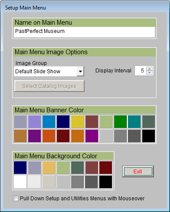170x212 pixels.
Task: Set background color to black swatch
Action: [x=106, y=182]
